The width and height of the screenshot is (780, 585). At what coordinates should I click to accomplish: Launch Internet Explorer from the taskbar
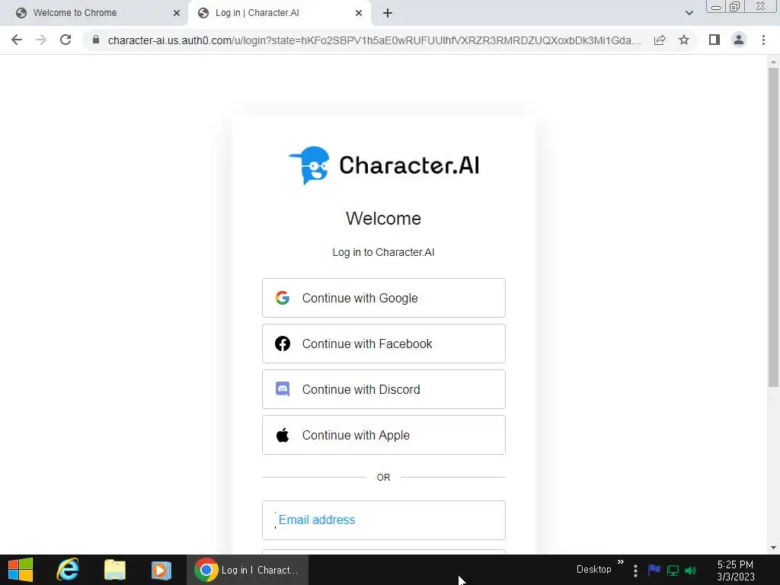coord(67,570)
